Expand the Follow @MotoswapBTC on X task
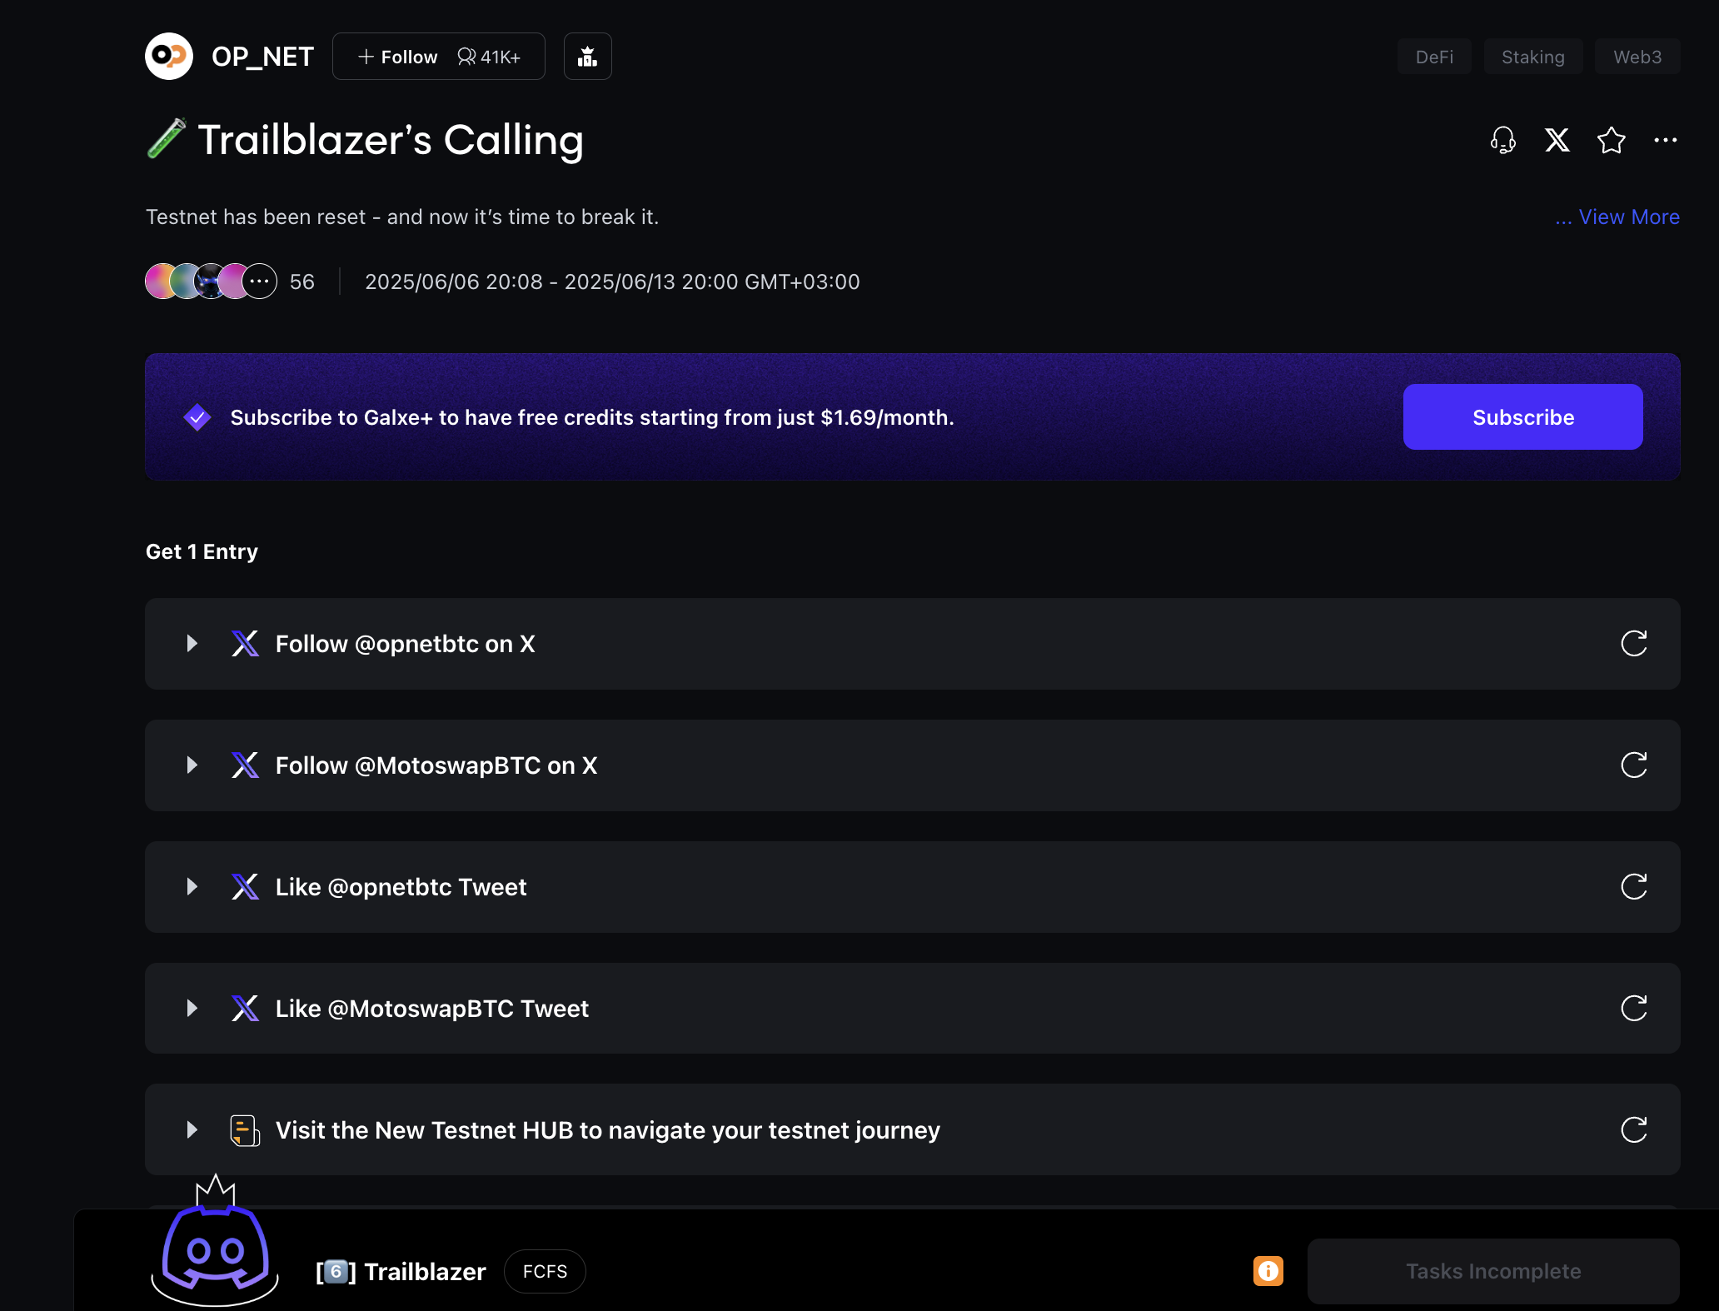The image size is (1719, 1311). pos(192,765)
